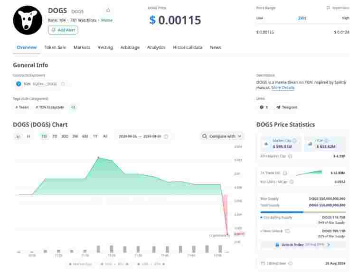View the Historical data tab
The image size is (358, 272).
tap(188, 47)
